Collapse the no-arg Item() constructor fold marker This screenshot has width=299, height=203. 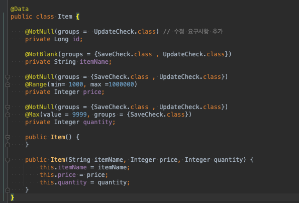click(8, 137)
